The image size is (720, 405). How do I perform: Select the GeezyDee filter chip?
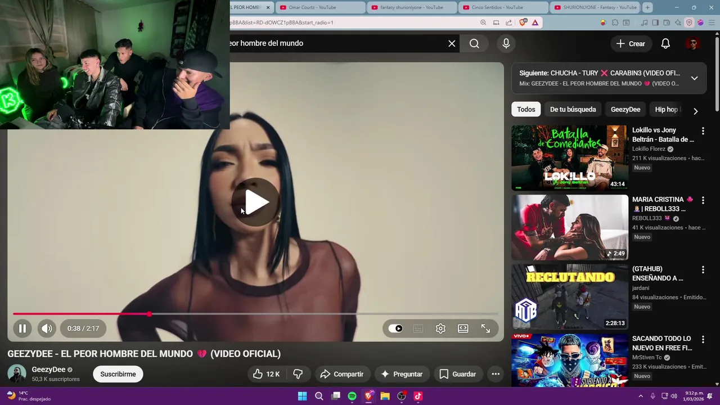point(625,110)
